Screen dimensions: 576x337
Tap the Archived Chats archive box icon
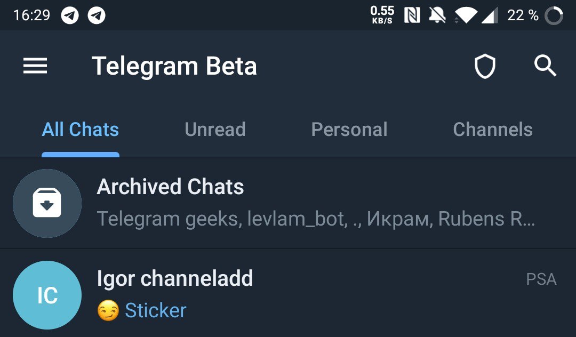click(x=47, y=203)
